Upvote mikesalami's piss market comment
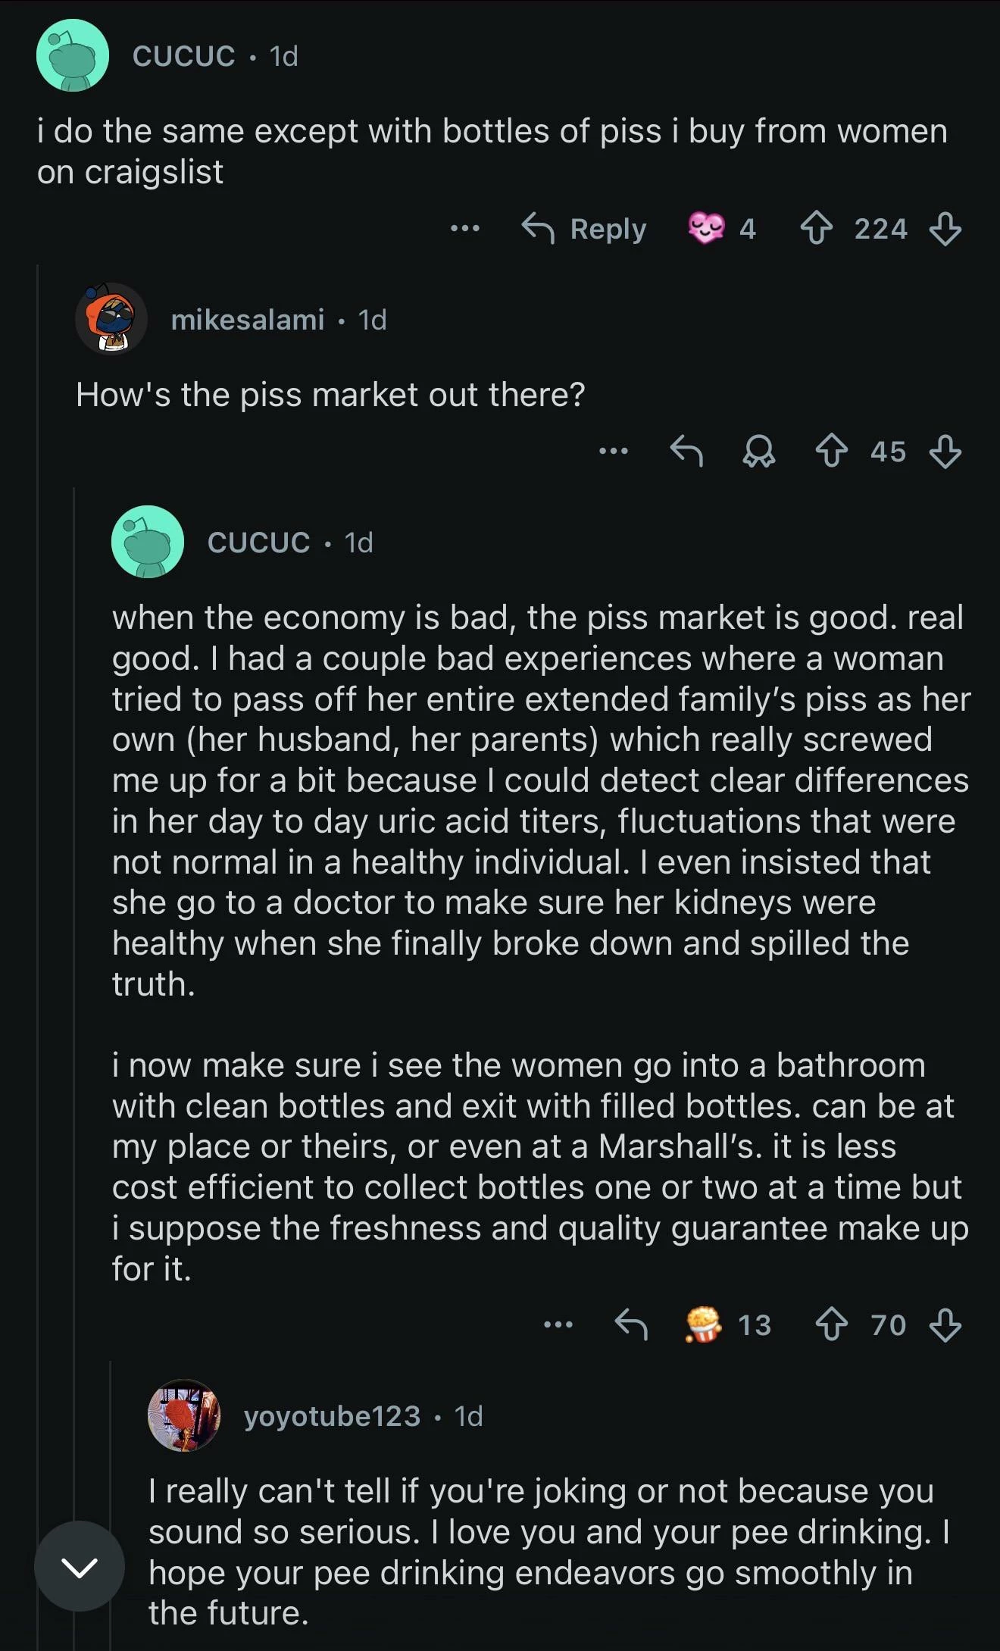Viewport: 1000px width, 1651px height. [832, 452]
